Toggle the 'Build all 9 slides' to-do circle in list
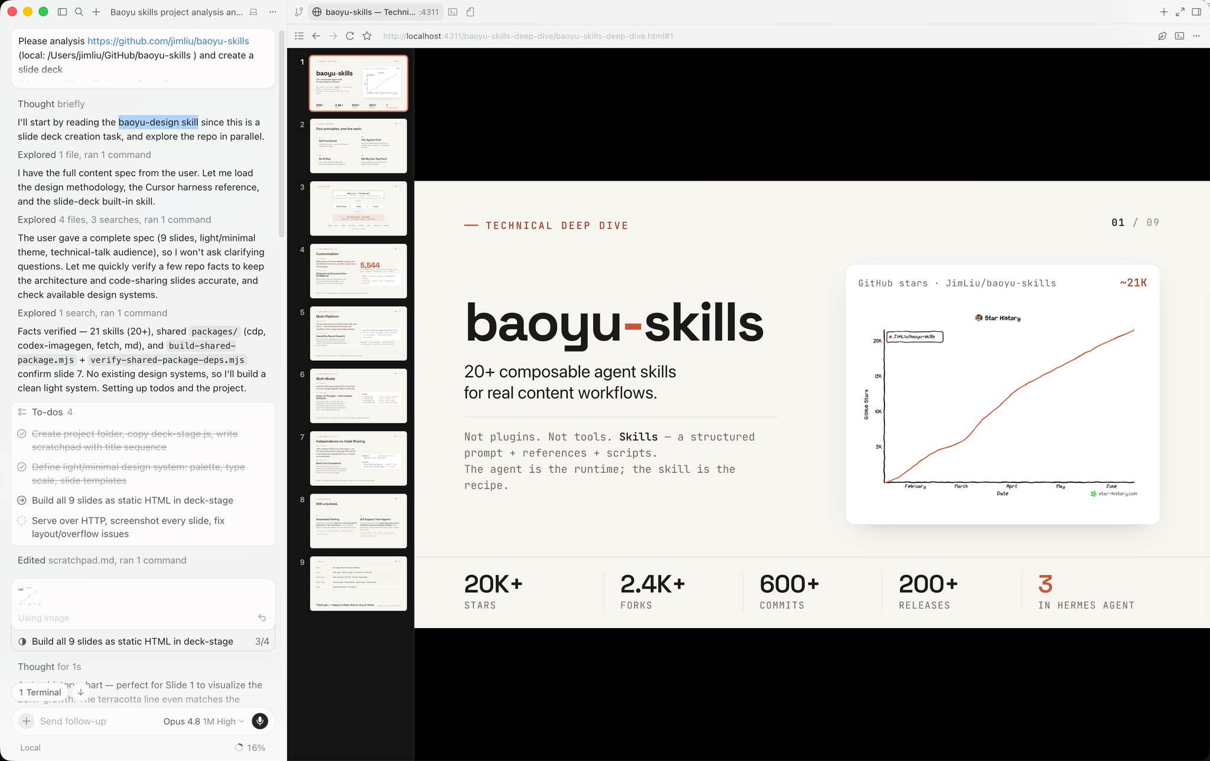 (22, 501)
